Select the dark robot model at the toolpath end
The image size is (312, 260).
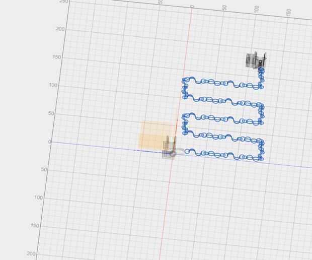(256, 60)
